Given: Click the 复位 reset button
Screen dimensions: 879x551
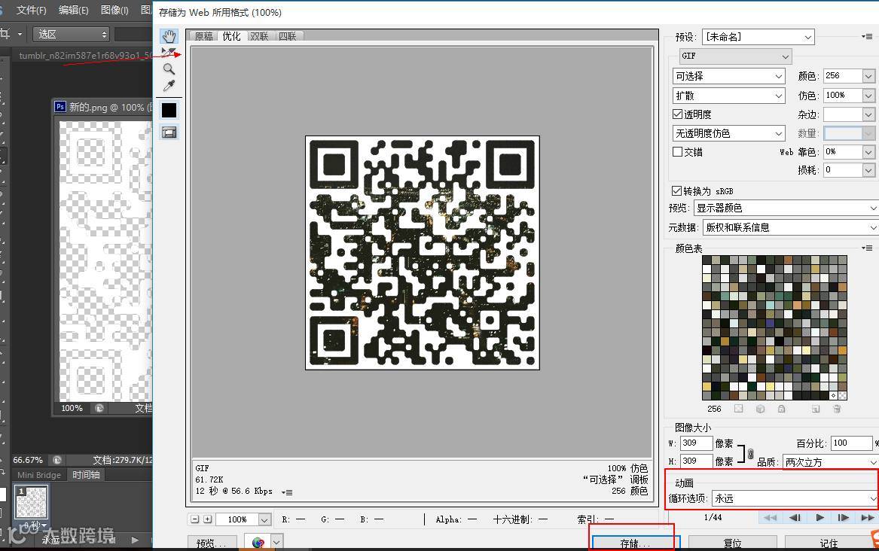Looking at the screenshot, I should point(733,543).
